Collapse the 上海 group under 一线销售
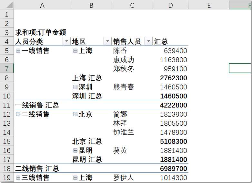The width and height of the screenshot is (252, 183). click(x=75, y=51)
